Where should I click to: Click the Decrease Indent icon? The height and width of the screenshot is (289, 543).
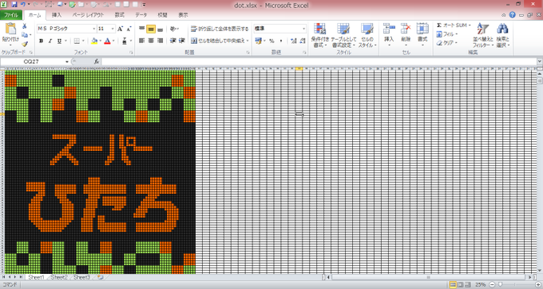coord(173,41)
